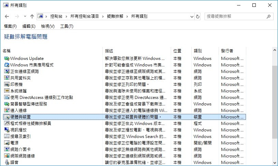
Task: Click the 共用資料夾 icon
Action: [x=7, y=78]
